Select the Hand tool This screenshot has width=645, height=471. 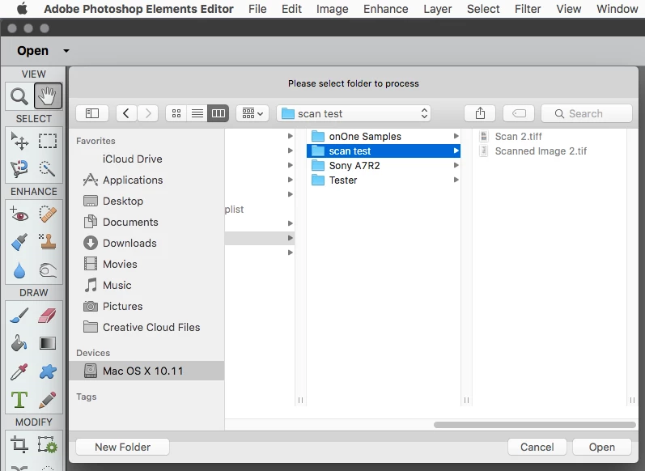[x=48, y=95]
